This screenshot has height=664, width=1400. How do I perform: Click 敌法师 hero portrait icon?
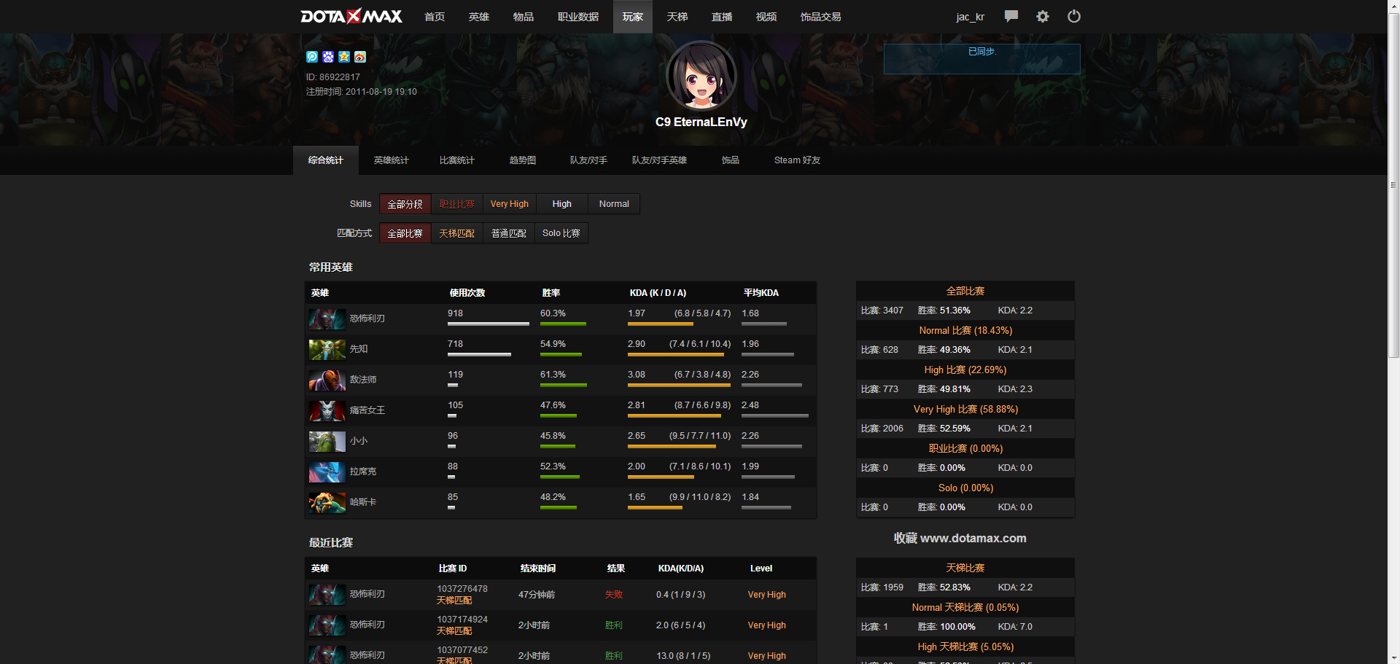(x=327, y=380)
